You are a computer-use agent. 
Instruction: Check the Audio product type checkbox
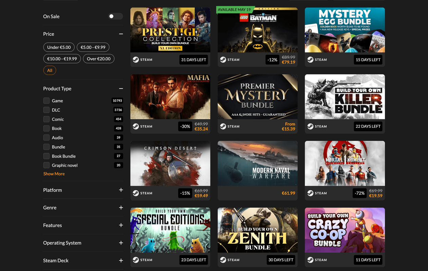coord(46,138)
